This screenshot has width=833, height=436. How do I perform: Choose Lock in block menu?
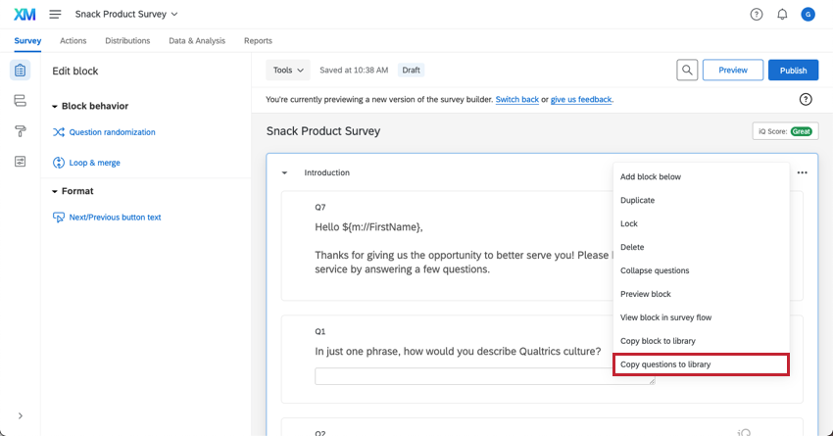point(701,223)
